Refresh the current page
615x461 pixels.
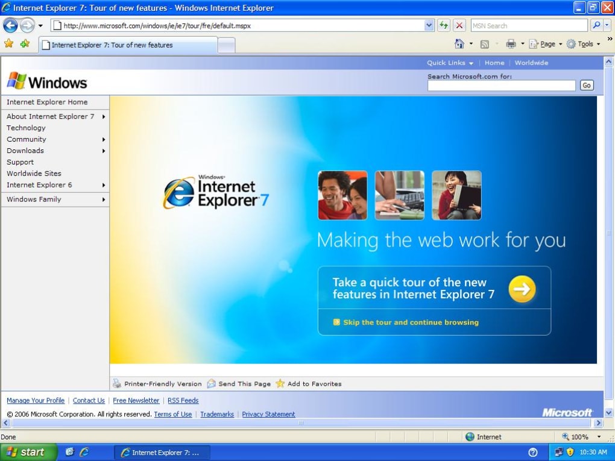click(442, 25)
